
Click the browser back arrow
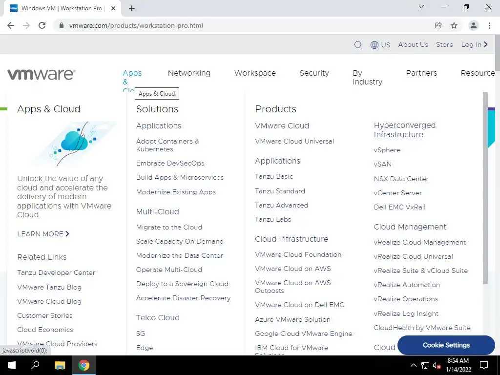11,25
